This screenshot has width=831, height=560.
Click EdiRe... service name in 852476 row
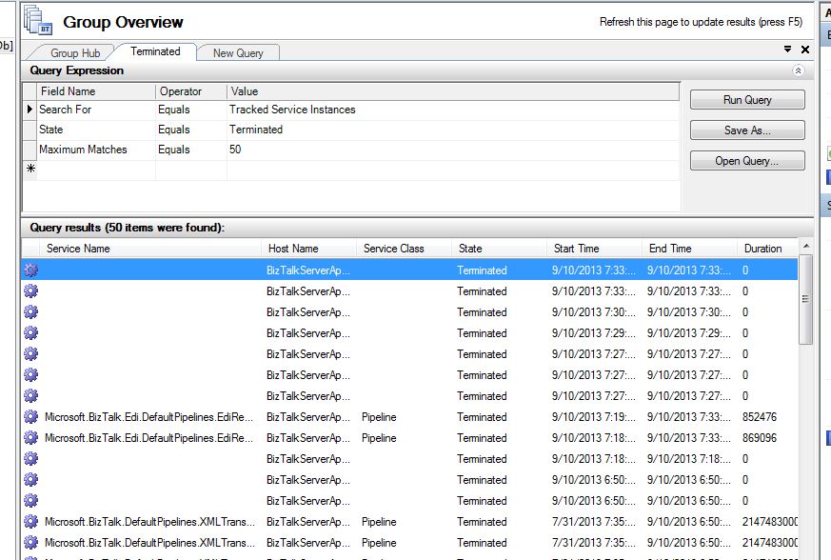click(x=148, y=417)
